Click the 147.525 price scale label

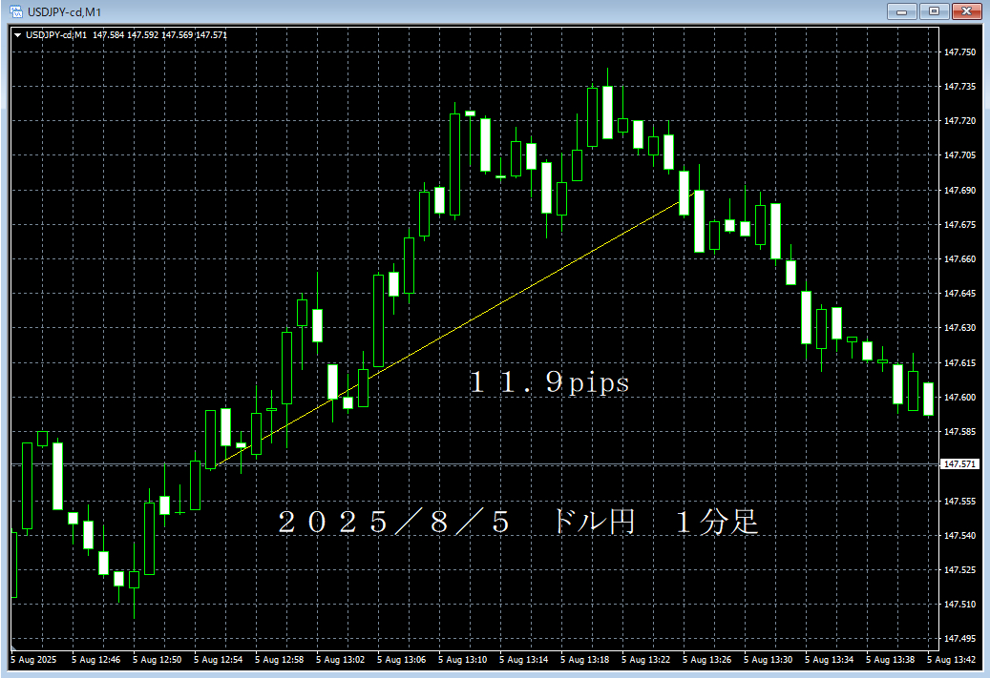pos(959,569)
